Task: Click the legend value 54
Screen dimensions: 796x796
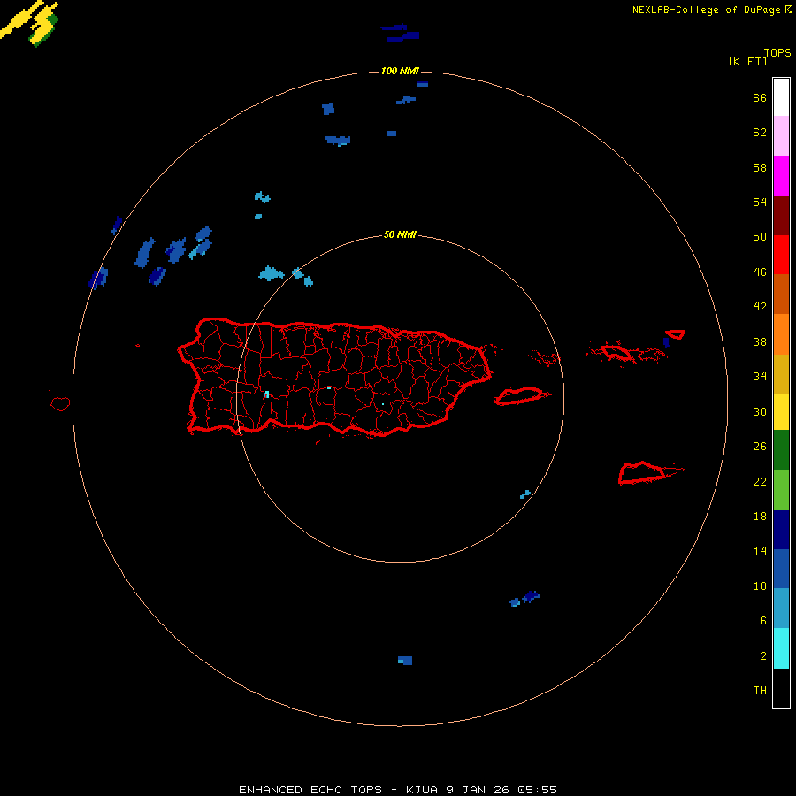Action: point(760,202)
